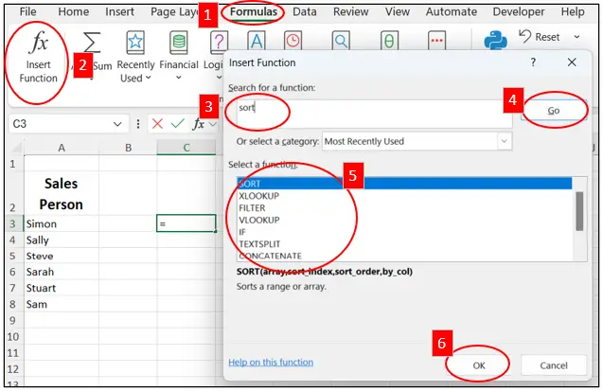Select the cell containing Simon

coord(62,223)
